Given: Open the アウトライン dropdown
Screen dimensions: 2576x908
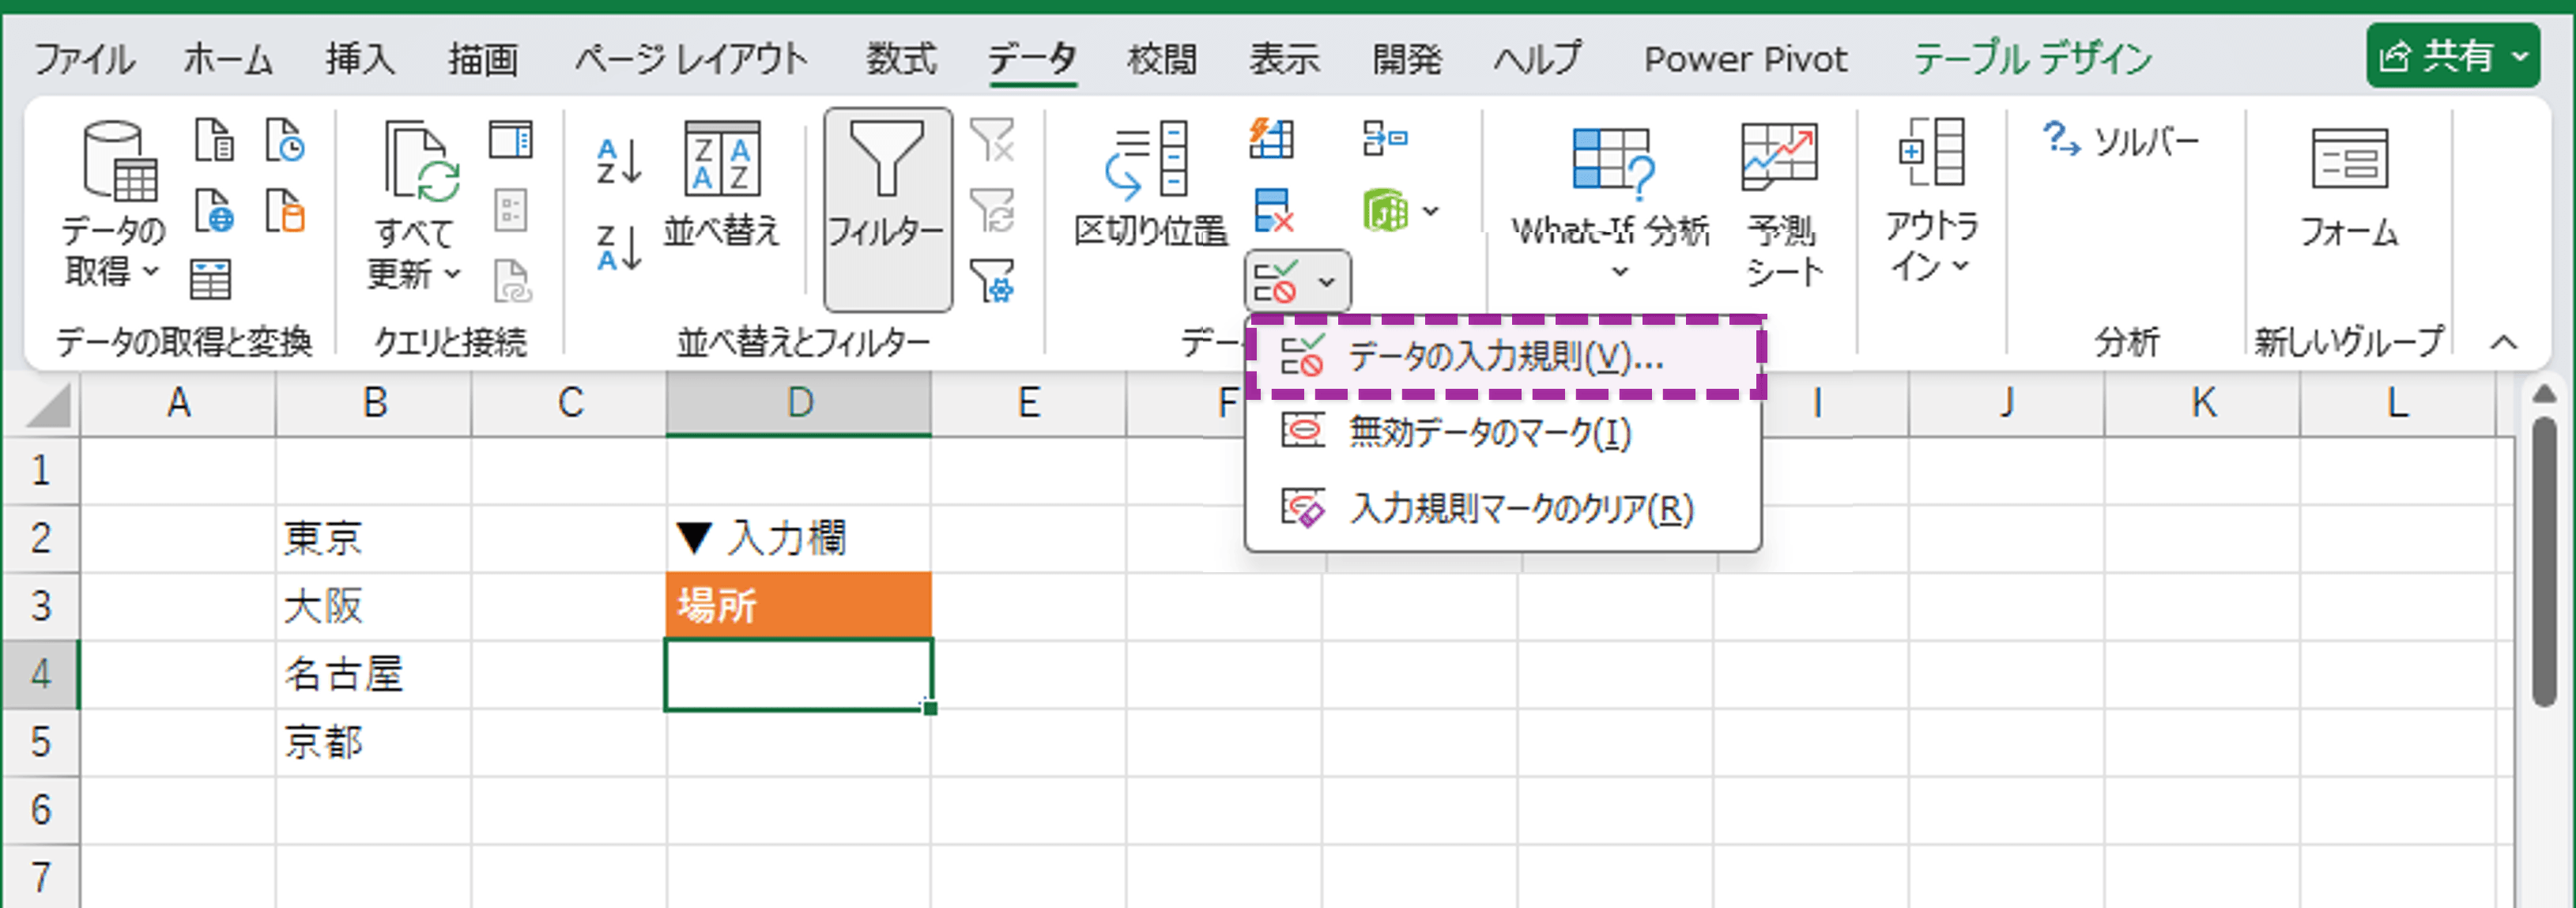Looking at the screenshot, I should pos(1932,200).
